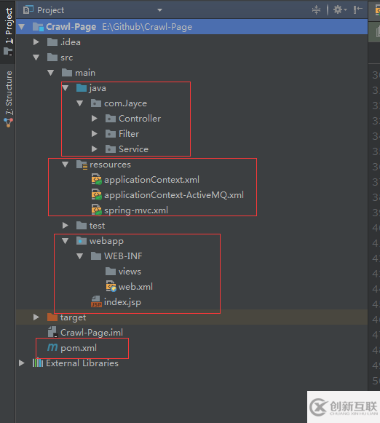Collapse the java source folder
This screenshot has width=380, height=423.
pos(65,88)
